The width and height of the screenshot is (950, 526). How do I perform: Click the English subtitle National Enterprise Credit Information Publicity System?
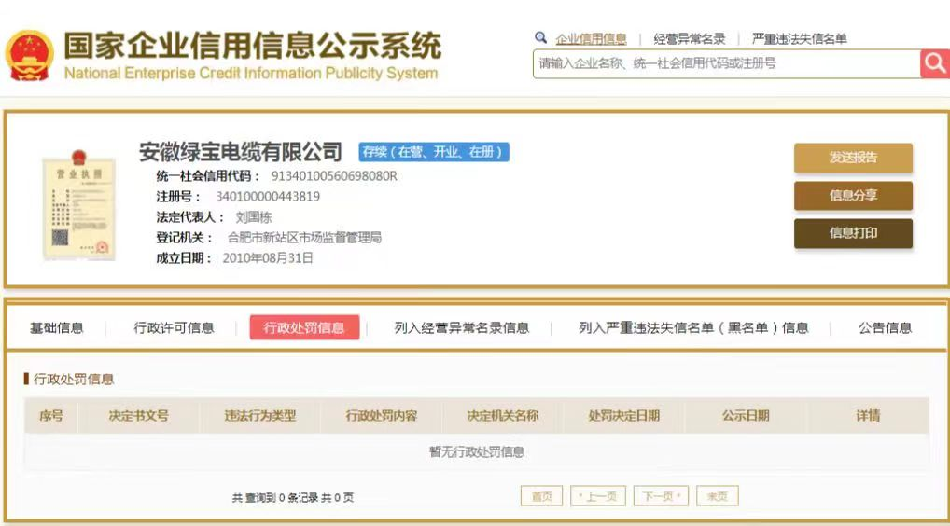coord(251,74)
